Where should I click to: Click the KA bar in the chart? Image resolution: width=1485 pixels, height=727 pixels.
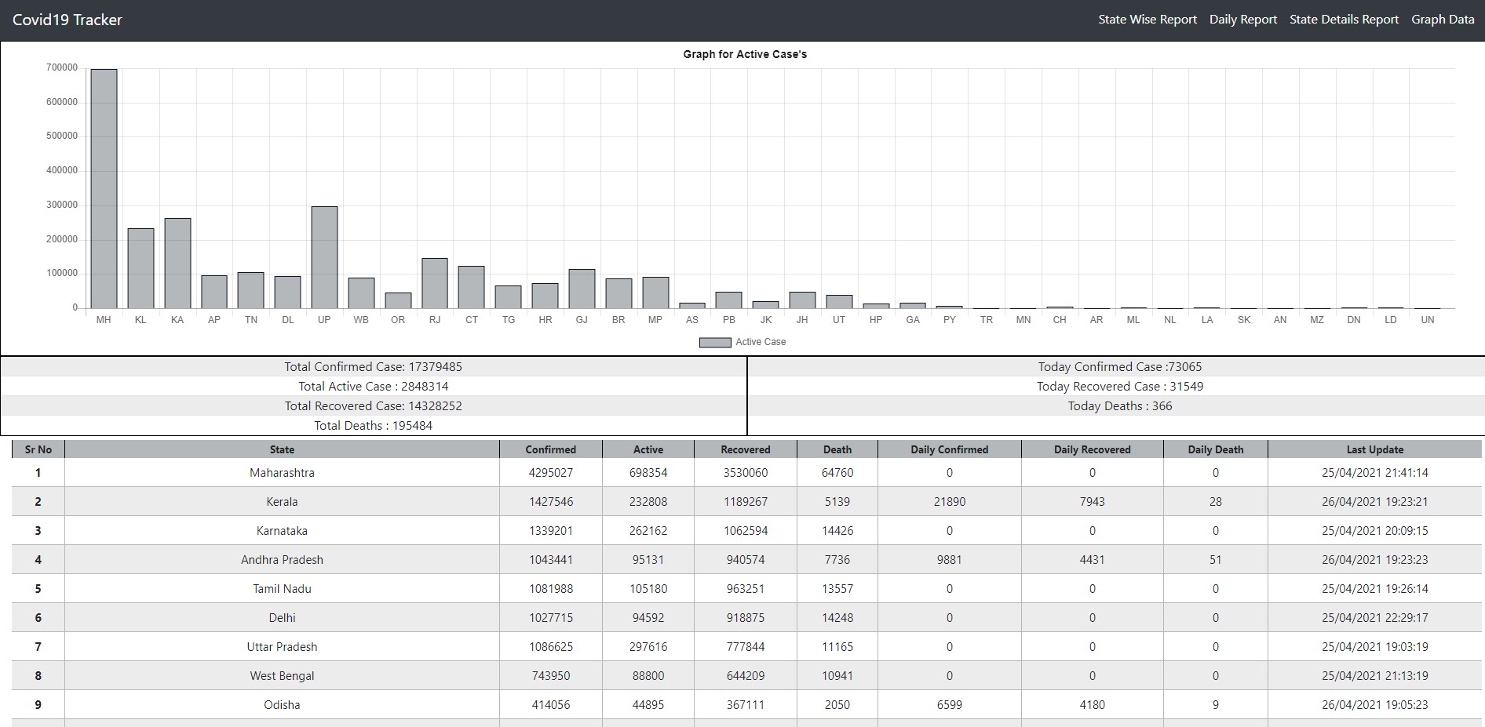(177, 264)
